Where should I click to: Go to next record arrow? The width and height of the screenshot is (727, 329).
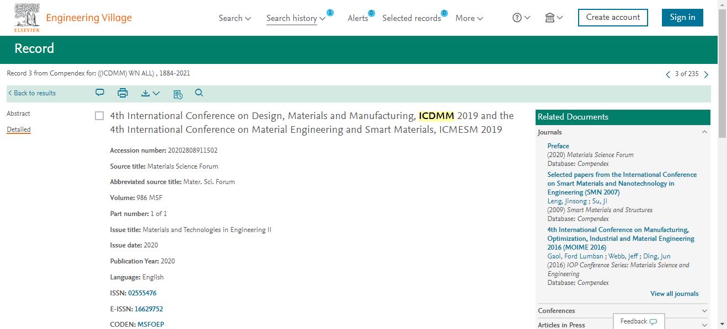tap(707, 74)
